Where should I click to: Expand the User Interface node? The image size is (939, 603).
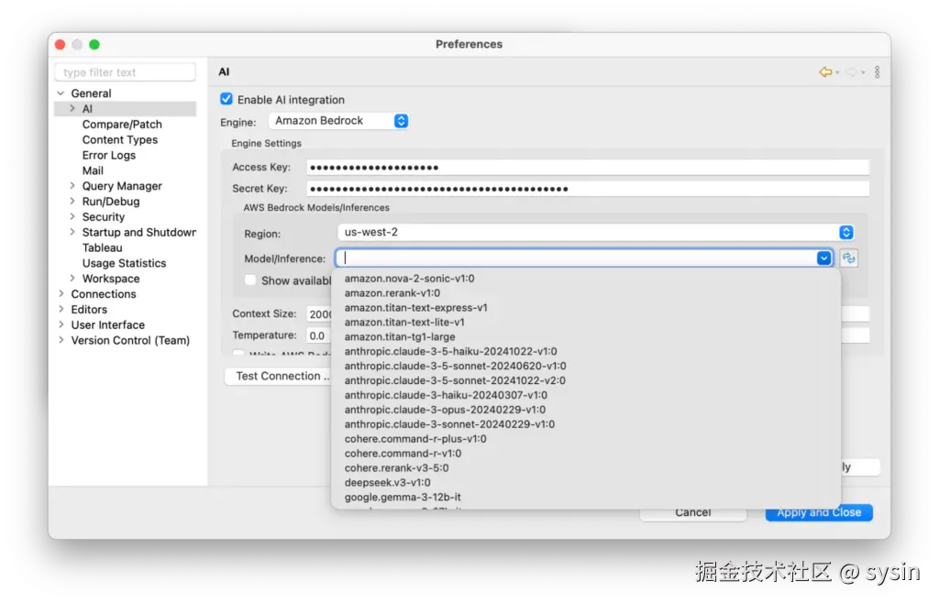tap(61, 324)
